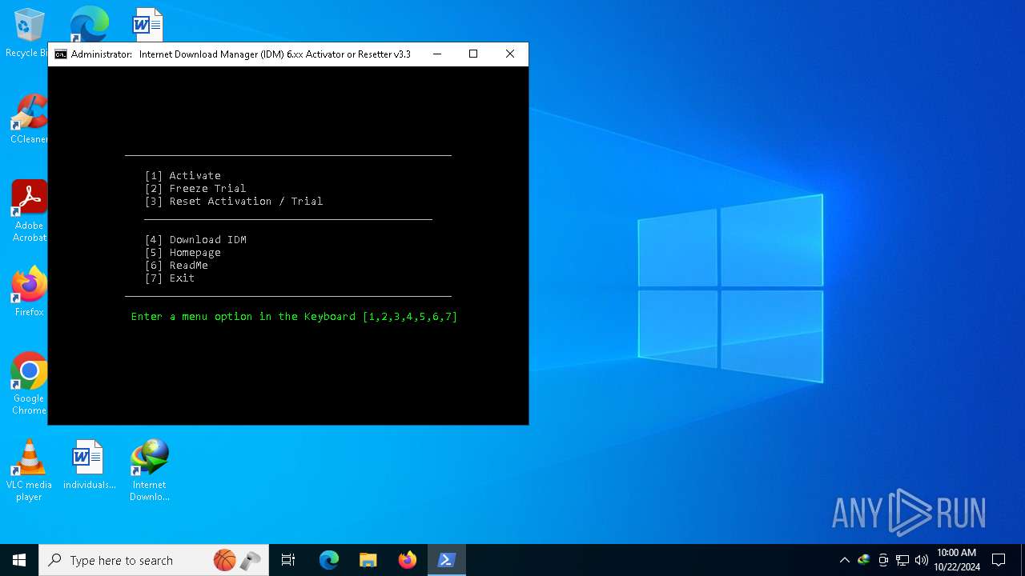Screen dimensions: 1025x576
Task: Click the Windows Start button
Action: pos(19,560)
